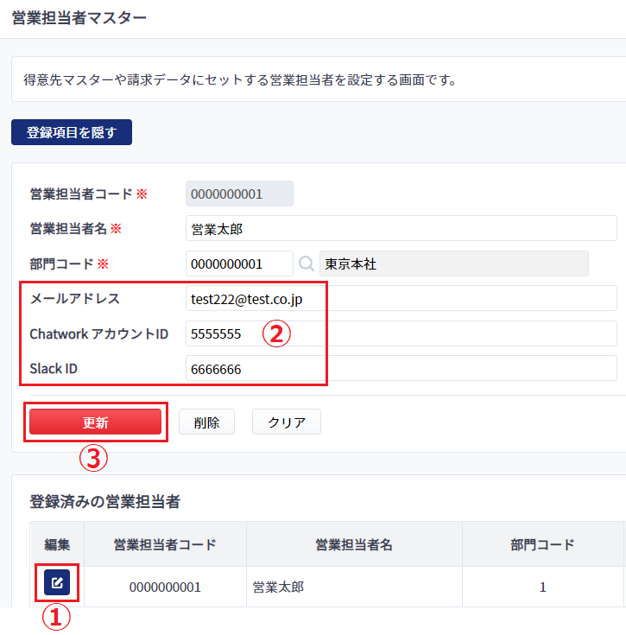Click the Slack ID input field

(402, 368)
